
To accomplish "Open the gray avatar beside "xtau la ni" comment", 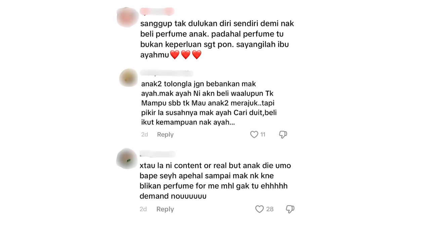I will 127,158.
